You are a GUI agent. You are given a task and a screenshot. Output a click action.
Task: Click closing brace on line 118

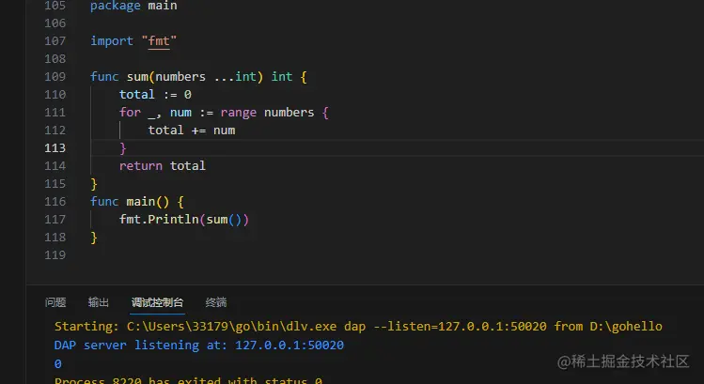(x=94, y=238)
